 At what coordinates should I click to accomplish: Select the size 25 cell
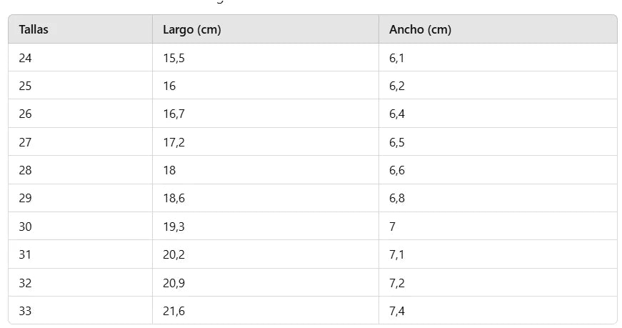point(26,86)
